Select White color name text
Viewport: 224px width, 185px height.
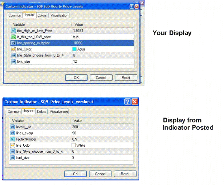(81, 145)
